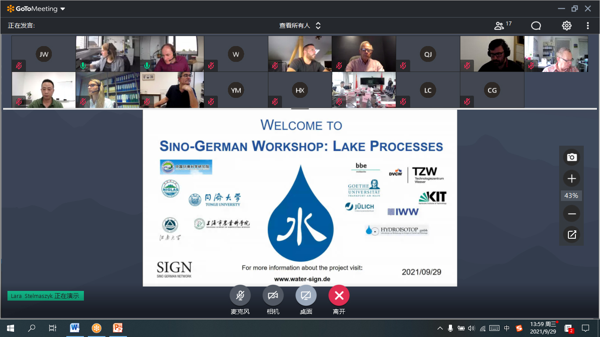Click muted mic icon on YM tile

click(x=211, y=102)
